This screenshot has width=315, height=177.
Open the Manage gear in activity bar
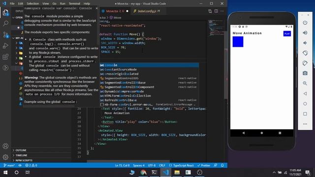coord(5,157)
